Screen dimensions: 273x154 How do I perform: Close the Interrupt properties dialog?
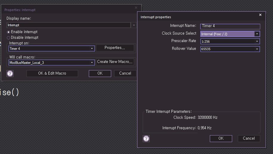(x=260, y=15)
